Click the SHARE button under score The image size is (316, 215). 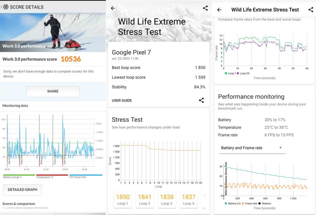[53, 91]
